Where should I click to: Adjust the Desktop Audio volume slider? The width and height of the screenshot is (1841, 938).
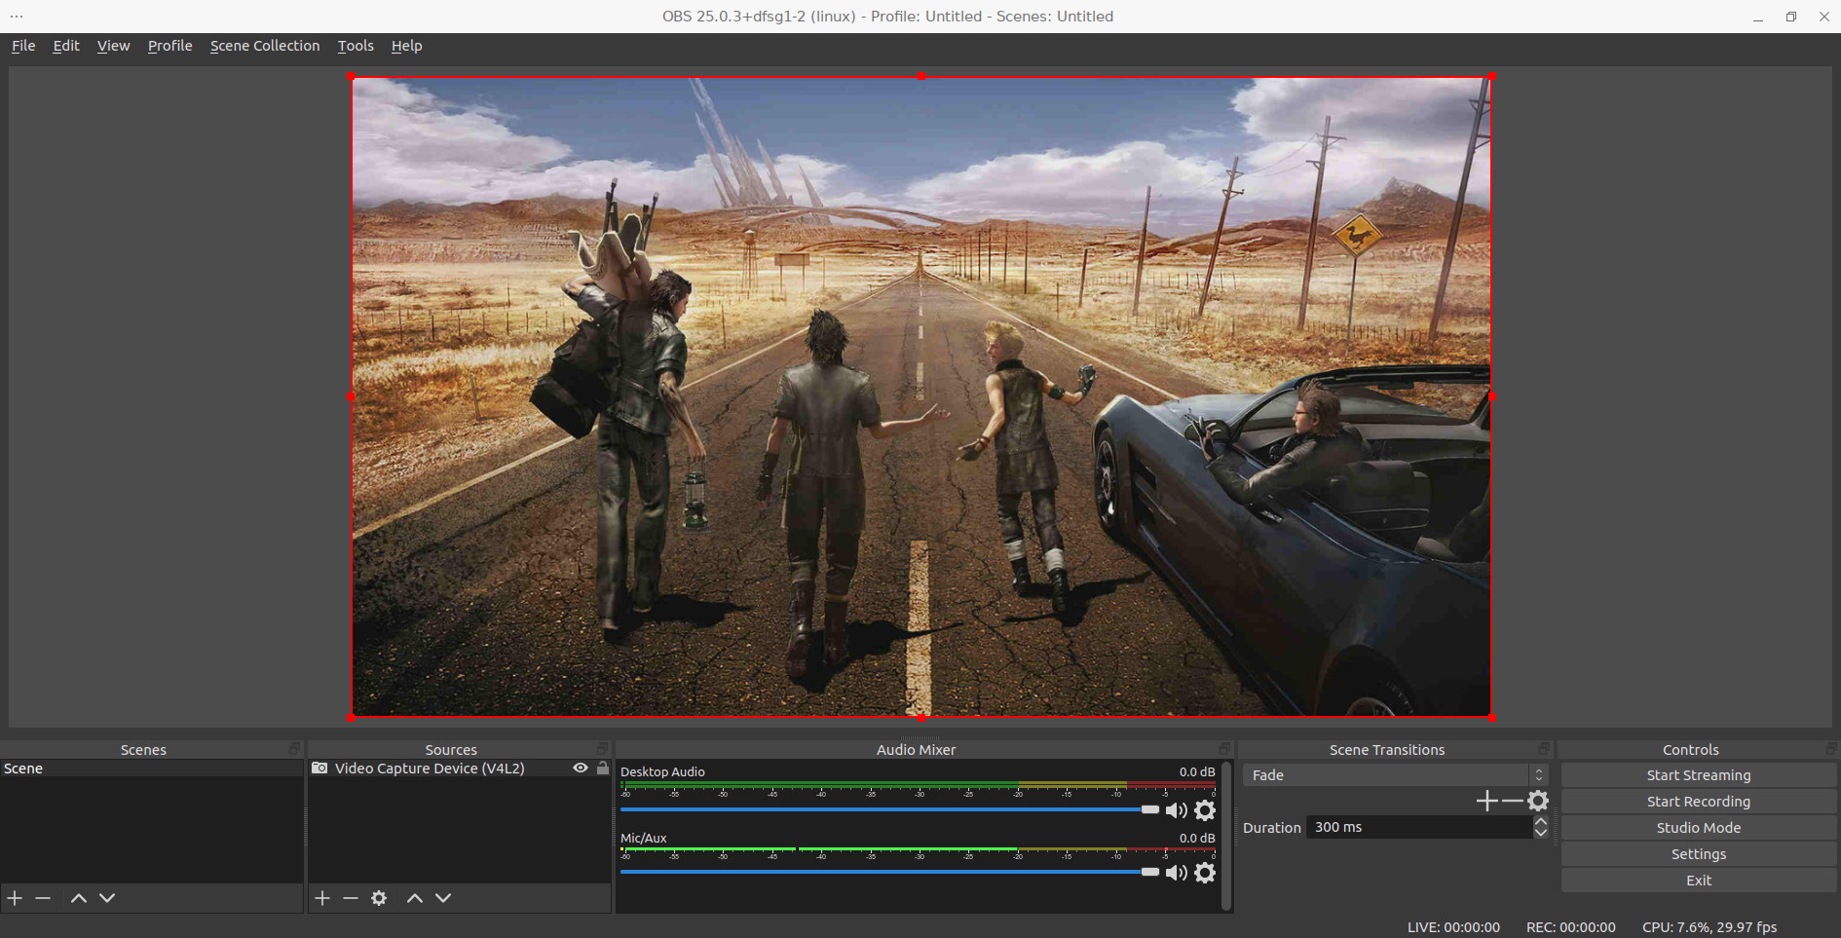(x=1149, y=809)
